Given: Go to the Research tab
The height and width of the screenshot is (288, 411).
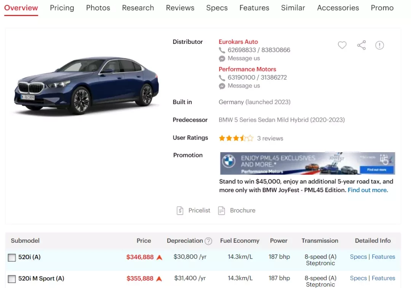Looking at the screenshot, I should click(x=138, y=8).
